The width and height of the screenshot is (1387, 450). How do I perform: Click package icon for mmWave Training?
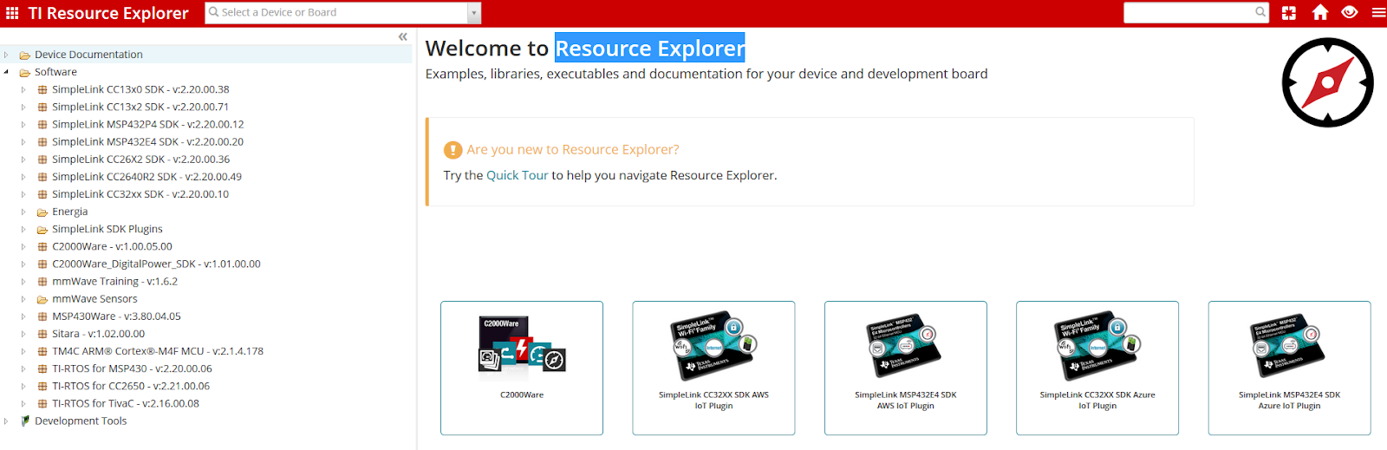click(42, 282)
